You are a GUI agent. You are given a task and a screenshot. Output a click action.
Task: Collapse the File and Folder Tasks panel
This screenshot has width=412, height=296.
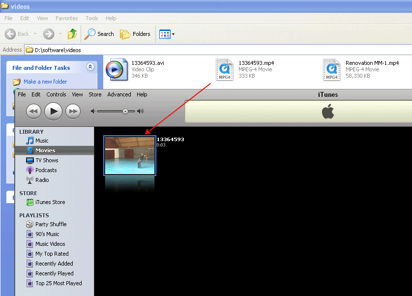tap(90, 67)
